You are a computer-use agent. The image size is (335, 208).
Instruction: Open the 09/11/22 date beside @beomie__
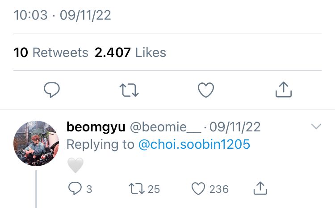click(235, 127)
